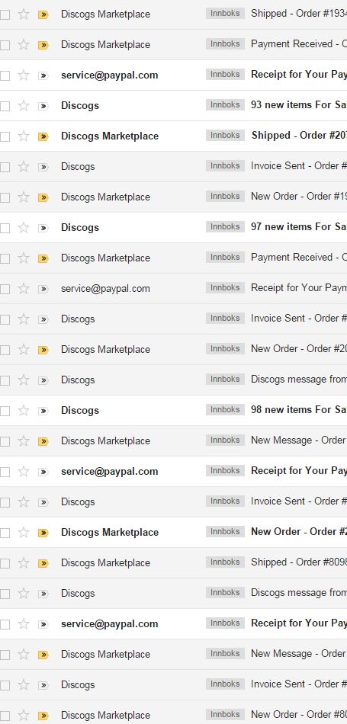This screenshot has width=347, height=724.
Task: Click Innboks label on 'Shipped - Order #8098'
Action: [x=225, y=562]
